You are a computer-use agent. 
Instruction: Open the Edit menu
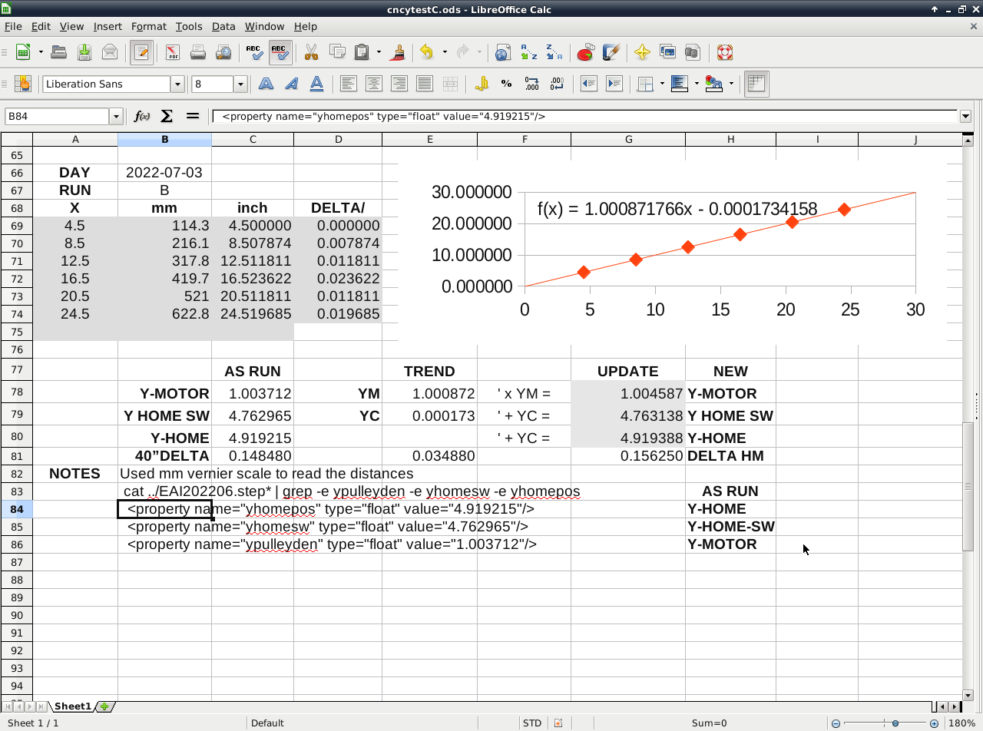[41, 26]
